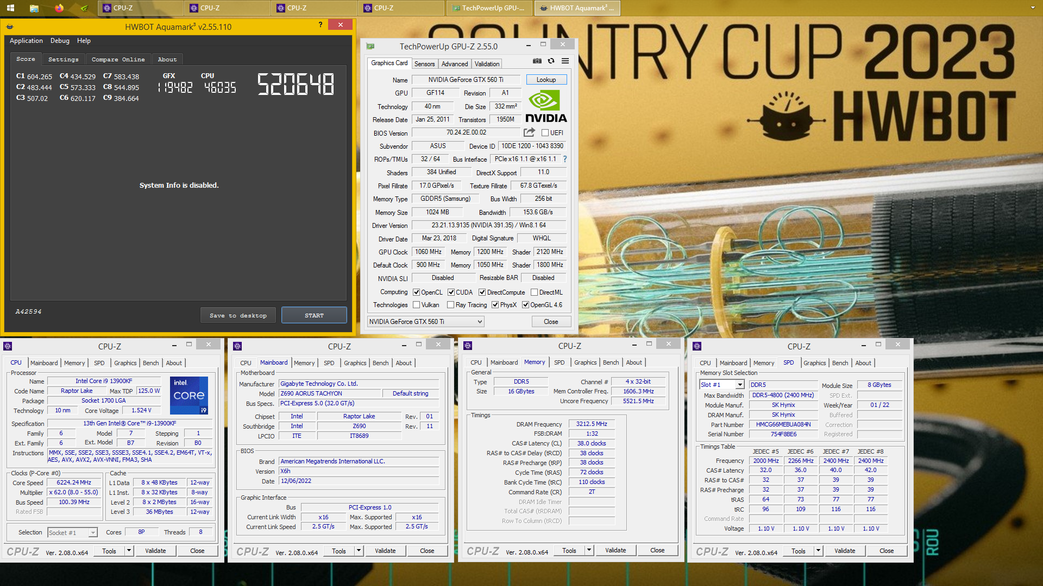Click Validate in CPU-Z Mainboard window
The width and height of the screenshot is (1043, 586).
385,551
